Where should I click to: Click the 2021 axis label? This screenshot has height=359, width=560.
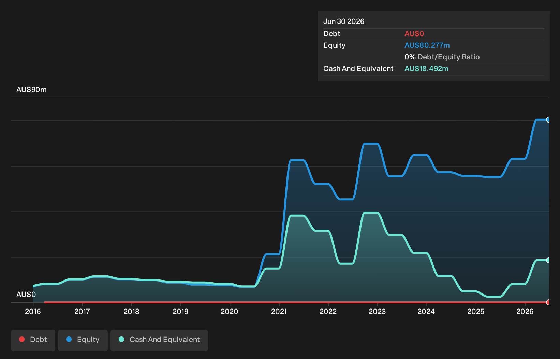[279, 311]
